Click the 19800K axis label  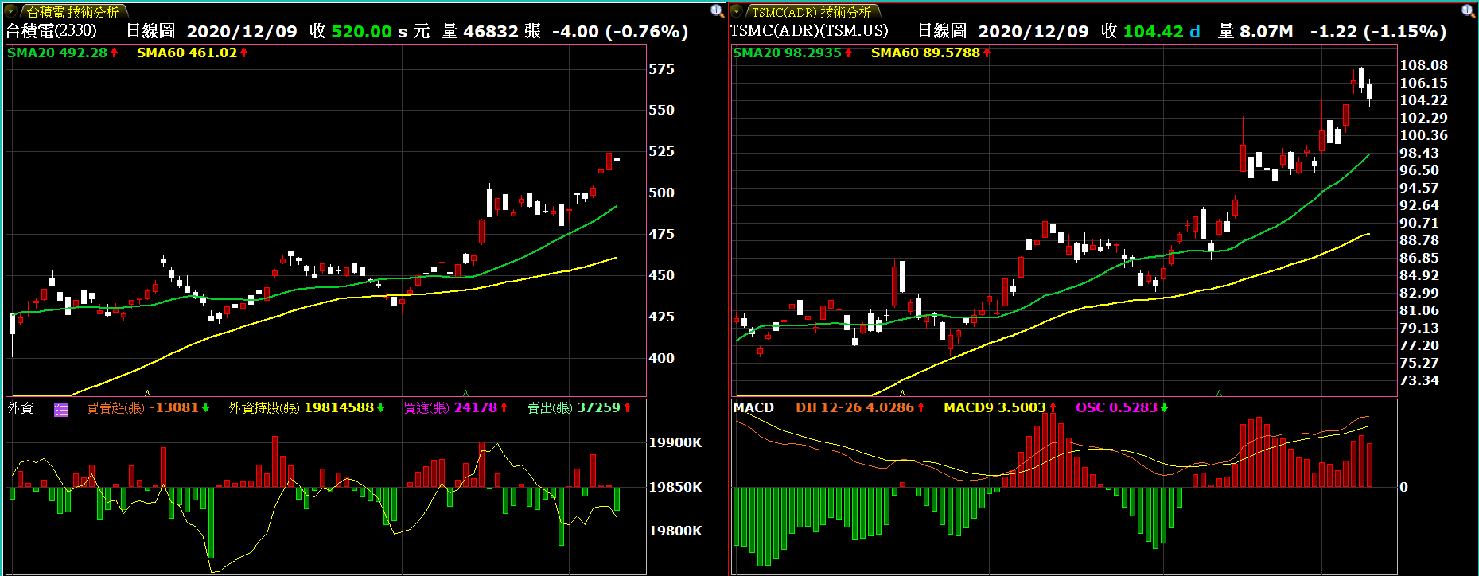coord(675,531)
